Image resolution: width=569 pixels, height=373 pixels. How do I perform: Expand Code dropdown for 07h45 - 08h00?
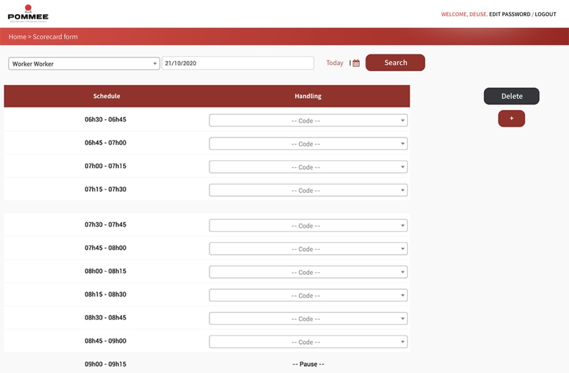pos(308,249)
